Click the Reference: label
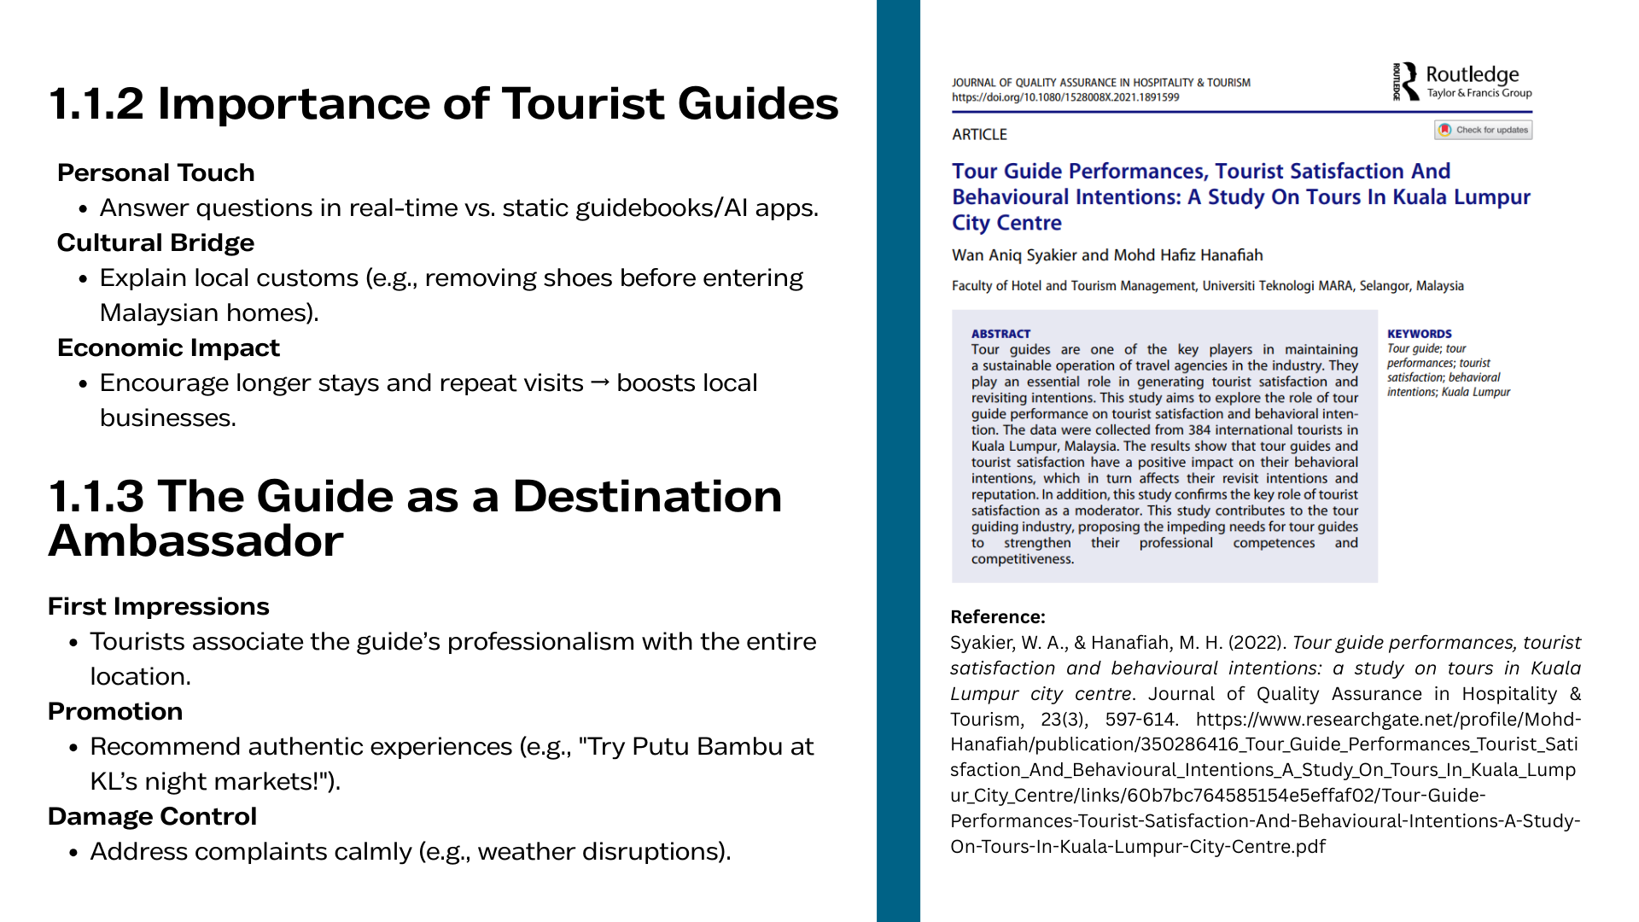1639x922 pixels. tap(997, 616)
